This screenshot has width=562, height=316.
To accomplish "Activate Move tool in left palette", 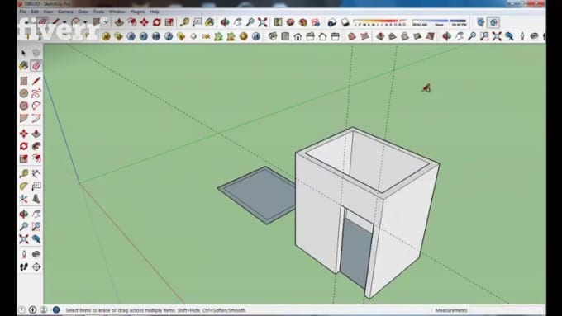I will (24, 134).
